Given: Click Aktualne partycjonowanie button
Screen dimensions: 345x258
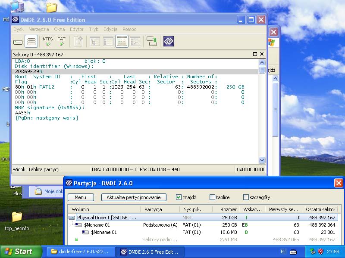Looking at the screenshot, I should [134, 197].
